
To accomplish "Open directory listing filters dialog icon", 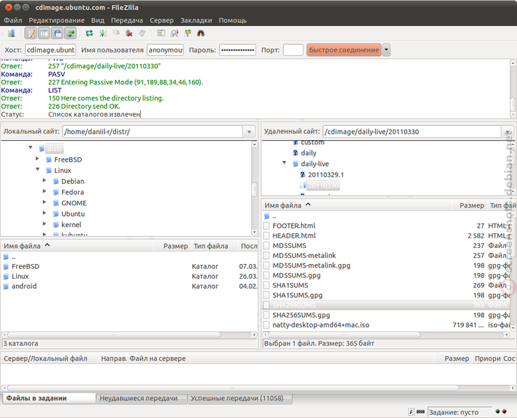I will [x=161, y=33].
